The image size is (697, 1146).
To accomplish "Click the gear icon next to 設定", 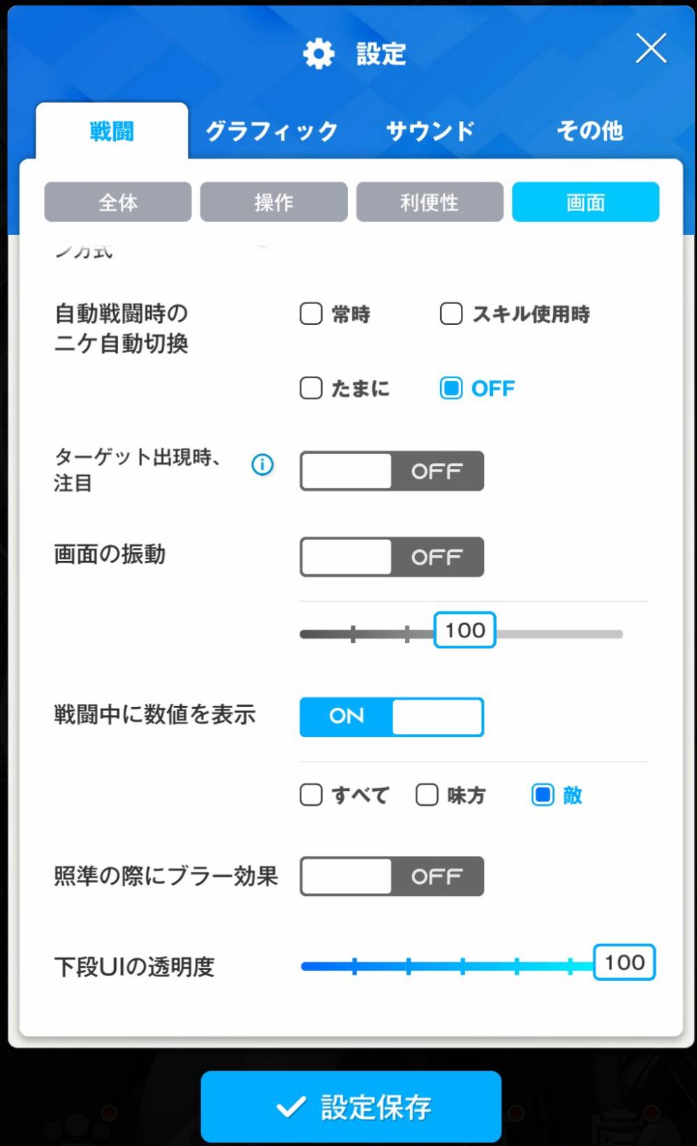I will coord(319,54).
